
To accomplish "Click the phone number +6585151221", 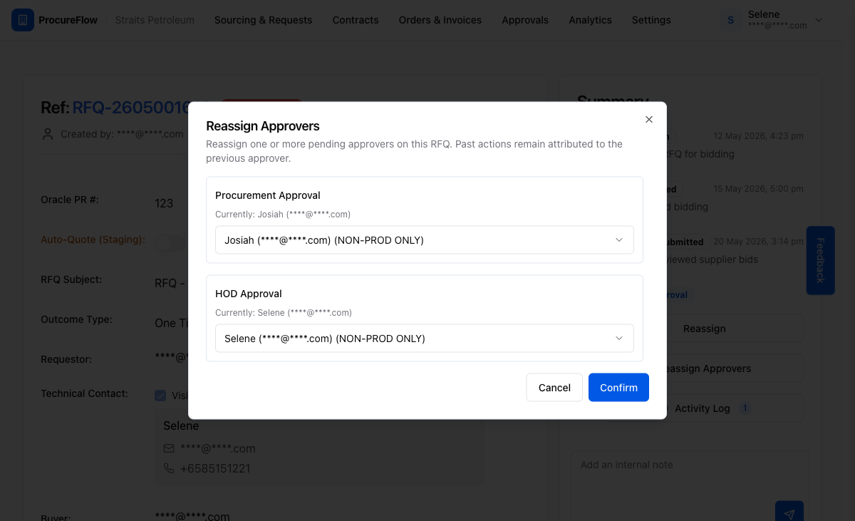I will (215, 468).
